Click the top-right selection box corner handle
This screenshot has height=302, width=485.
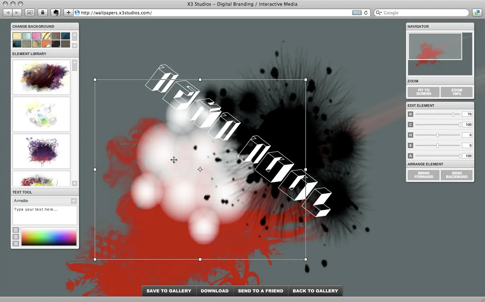click(x=306, y=79)
